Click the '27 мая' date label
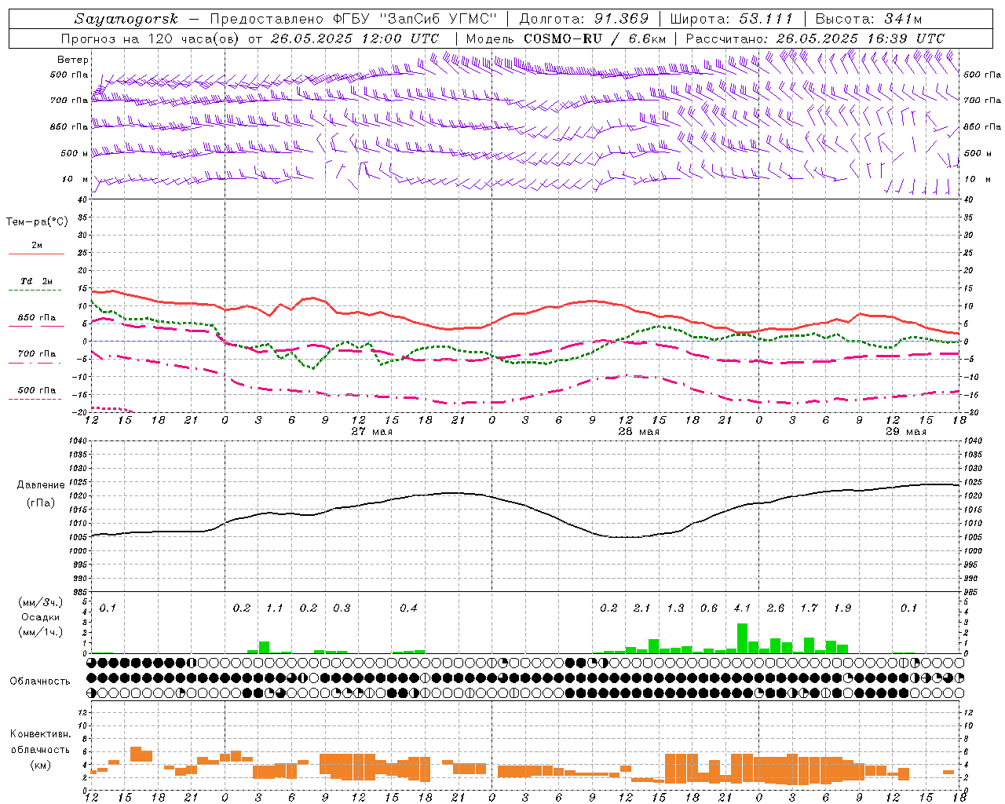 point(371,432)
